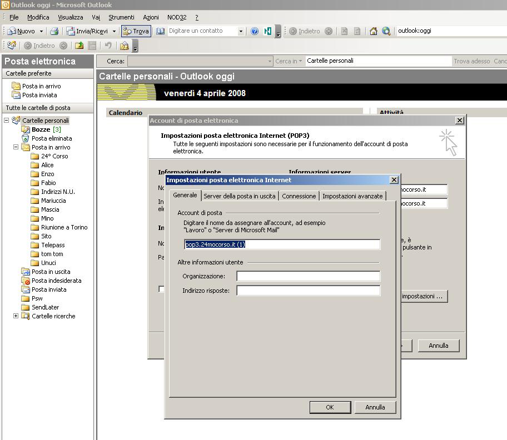Click 'Trova adesso' in the search bar
This screenshot has width=507, height=440.
pyautogui.click(x=472, y=61)
